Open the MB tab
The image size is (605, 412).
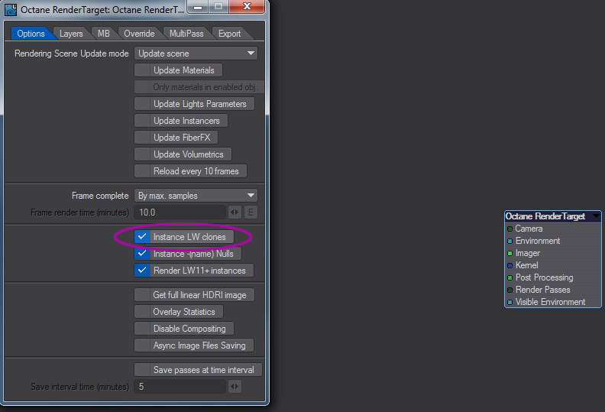point(103,34)
